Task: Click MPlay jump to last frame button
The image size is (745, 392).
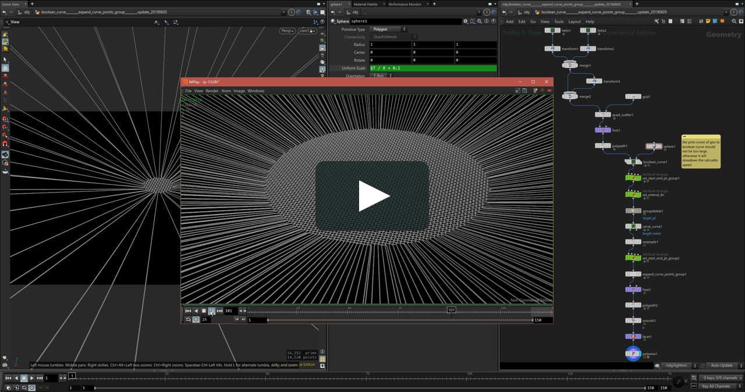Action: pos(219,311)
